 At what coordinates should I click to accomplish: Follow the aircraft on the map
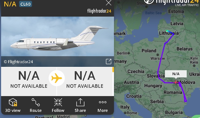tap(58, 105)
